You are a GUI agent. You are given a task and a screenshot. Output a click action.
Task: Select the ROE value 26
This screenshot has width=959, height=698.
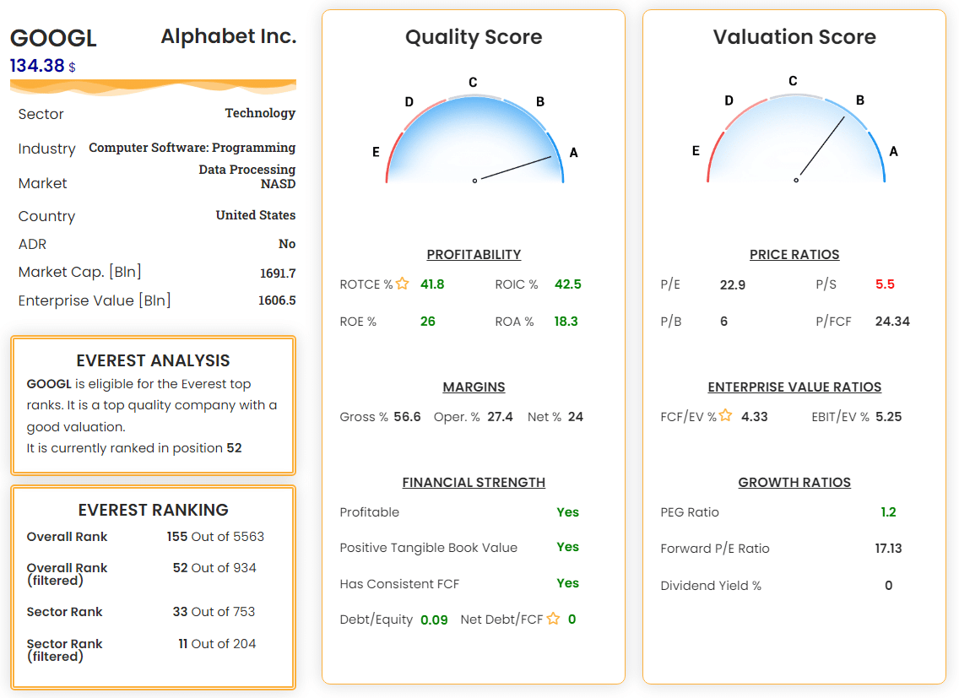pos(428,322)
